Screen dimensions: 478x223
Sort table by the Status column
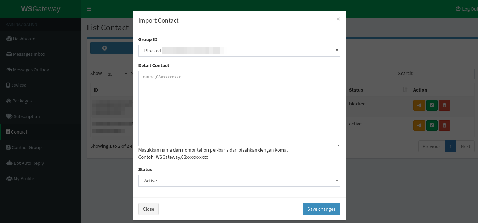[378, 90]
